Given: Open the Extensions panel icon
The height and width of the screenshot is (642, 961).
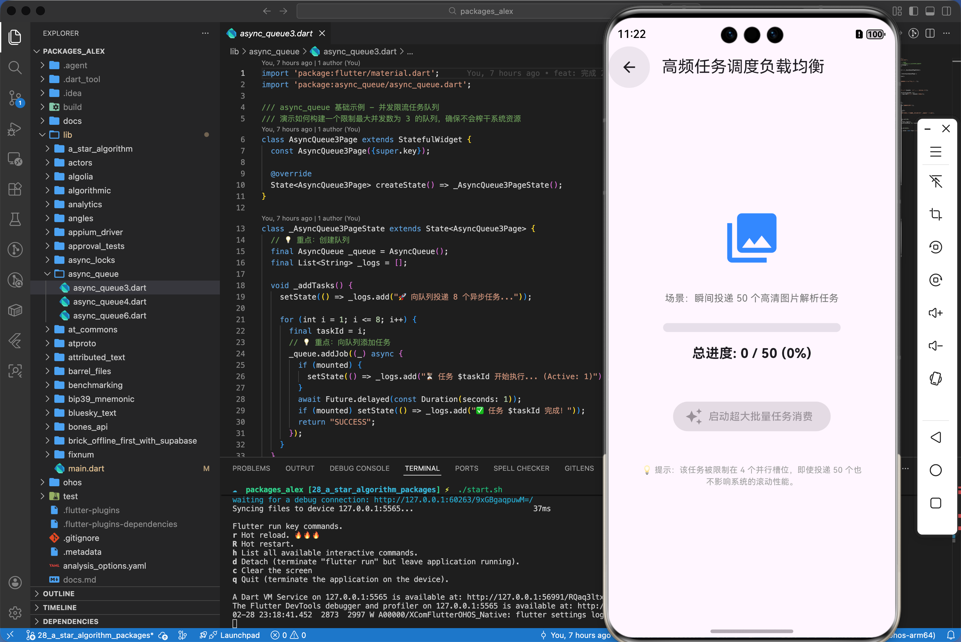Looking at the screenshot, I should (15, 189).
